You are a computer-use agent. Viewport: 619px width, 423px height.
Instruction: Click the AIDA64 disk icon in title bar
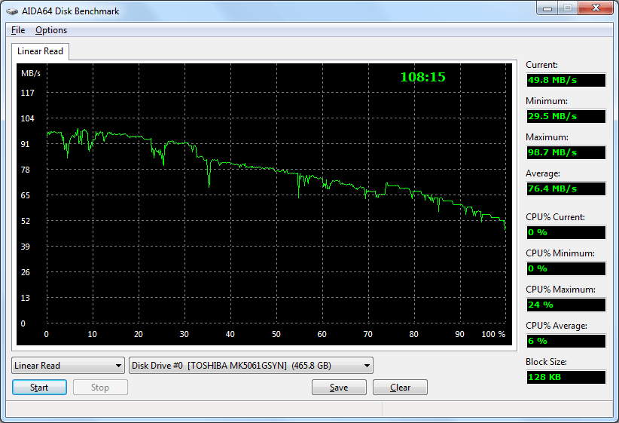12,11
